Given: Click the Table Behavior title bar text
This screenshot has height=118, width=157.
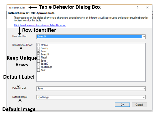Looking at the screenshot, I should (x=17, y=8).
